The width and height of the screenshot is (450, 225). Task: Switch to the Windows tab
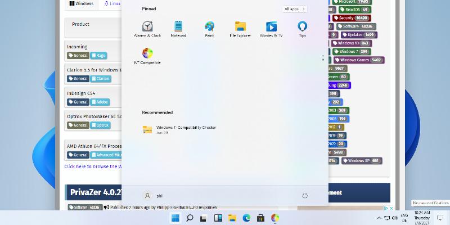click(x=82, y=3)
